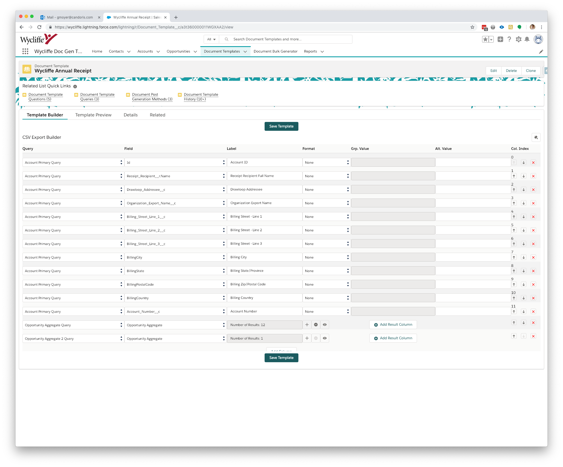The width and height of the screenshot is (563, 467).
Task: Move Billing City row down
Action: point(523,257)
